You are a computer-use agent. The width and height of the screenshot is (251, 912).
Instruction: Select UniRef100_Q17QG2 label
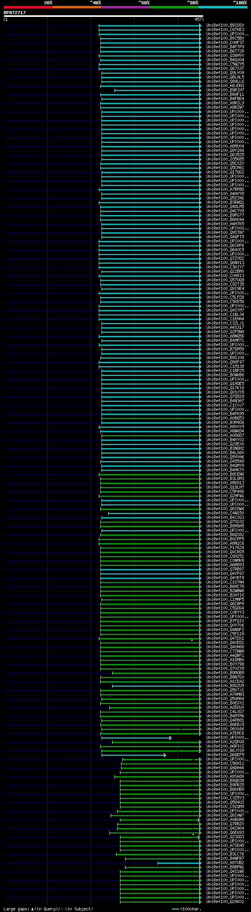[x=225, y=172]
